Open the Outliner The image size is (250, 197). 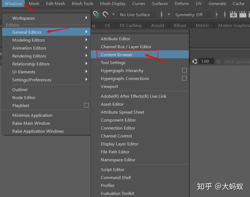tap(46, 89)
